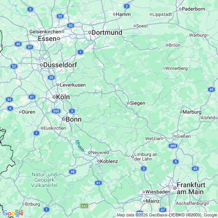Viewport: 218px width, 218px height.
Task: Open the Map data copyright notice
Action: tap(167, 215)
